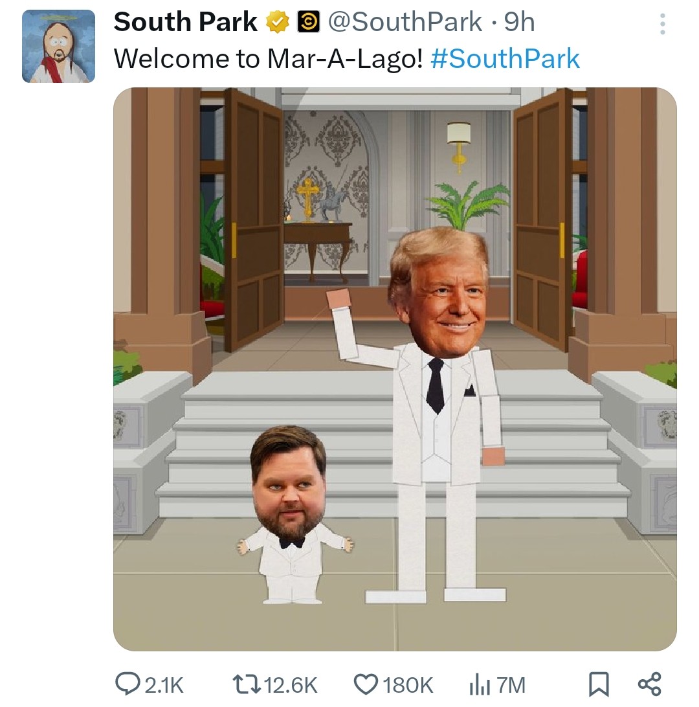Screen dimensions: 699x707
Task: Like the tweet with heart icon
Action: click(x=366, y=684)
